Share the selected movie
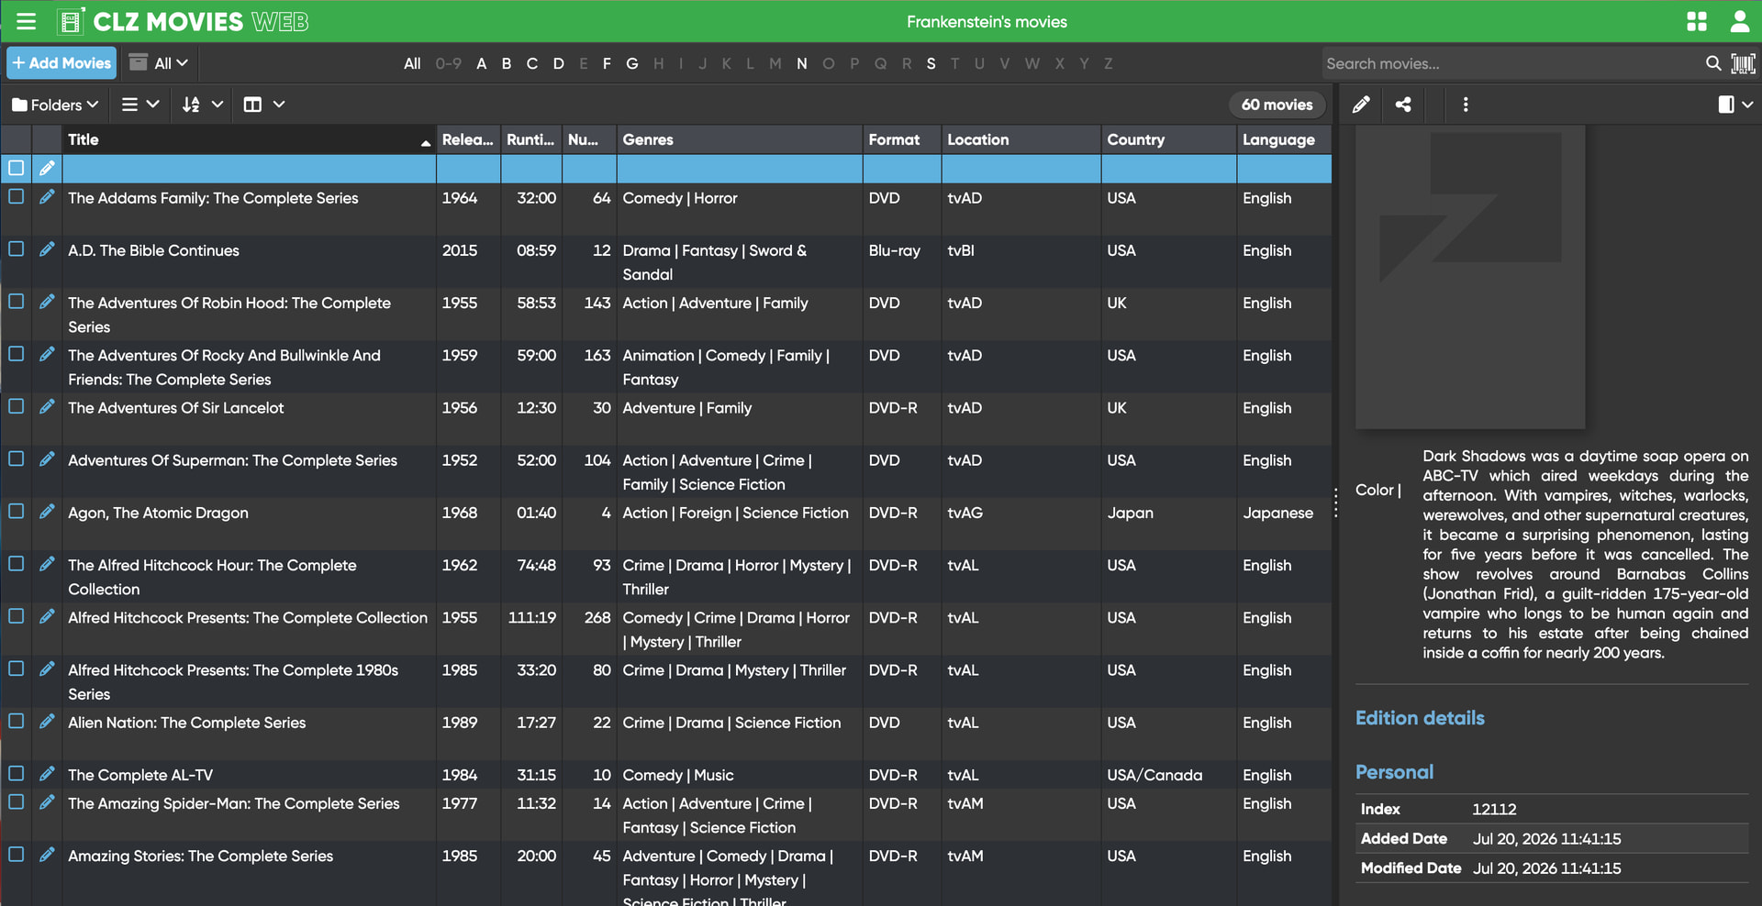The height and width of the screenshot is (906, 1762). (1403, 105)
